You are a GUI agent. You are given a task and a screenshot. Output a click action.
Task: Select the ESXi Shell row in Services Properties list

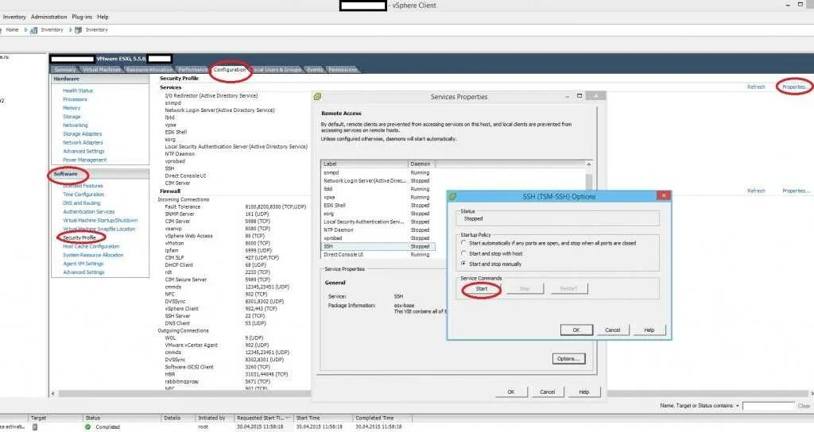[x=378, y=206]
